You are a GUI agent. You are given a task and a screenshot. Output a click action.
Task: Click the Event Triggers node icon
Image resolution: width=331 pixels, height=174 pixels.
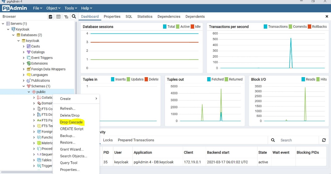[x=29, y=58]
